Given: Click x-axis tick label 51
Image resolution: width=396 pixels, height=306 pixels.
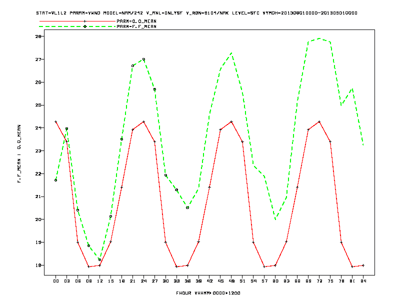Looking at the screenshot, I should point(242,281).
